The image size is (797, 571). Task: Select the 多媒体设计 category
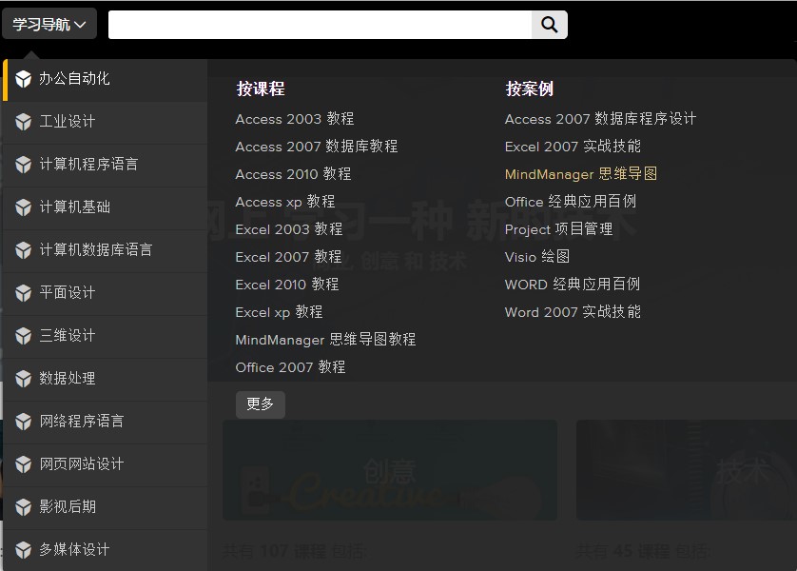[106, 550]
